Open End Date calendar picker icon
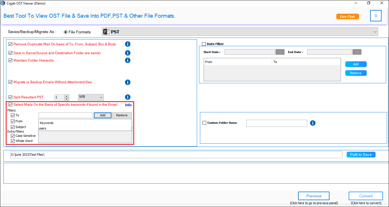389x207 pixels. coord(357,52)
